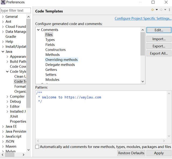
Task: Open the back history dropdown arrow
Action: coord(157,10)
